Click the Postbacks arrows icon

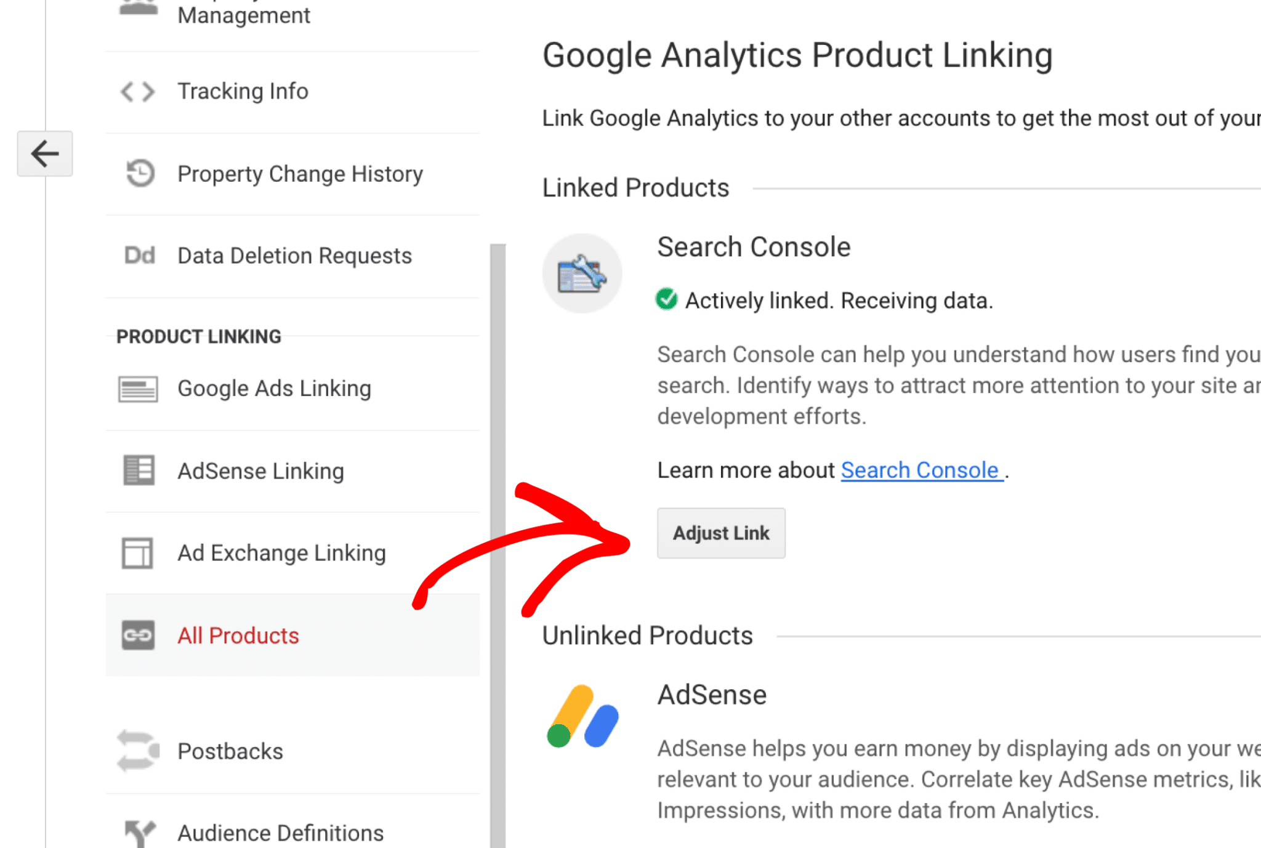point(138,751)
